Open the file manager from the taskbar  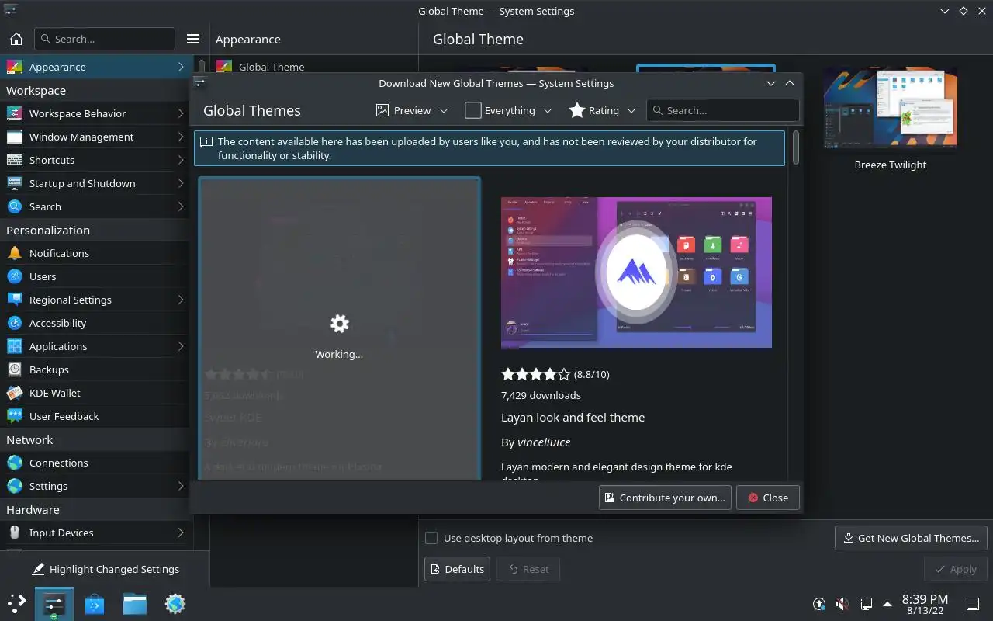pos(135,603)
